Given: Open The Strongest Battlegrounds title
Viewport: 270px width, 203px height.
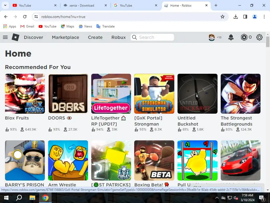Looking at the screenshot, I should click(x=237, y=121).
